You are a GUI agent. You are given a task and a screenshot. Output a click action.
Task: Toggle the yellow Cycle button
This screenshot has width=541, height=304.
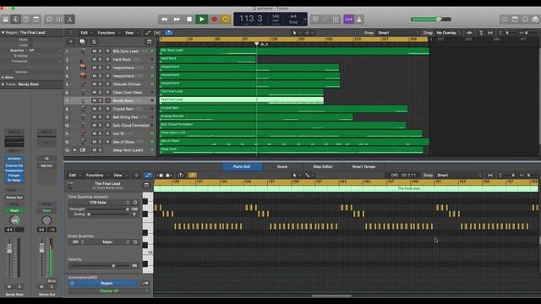[x=226, y=19]
